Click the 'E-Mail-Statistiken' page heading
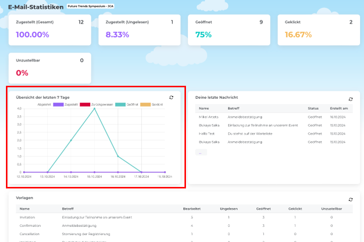 36,7
